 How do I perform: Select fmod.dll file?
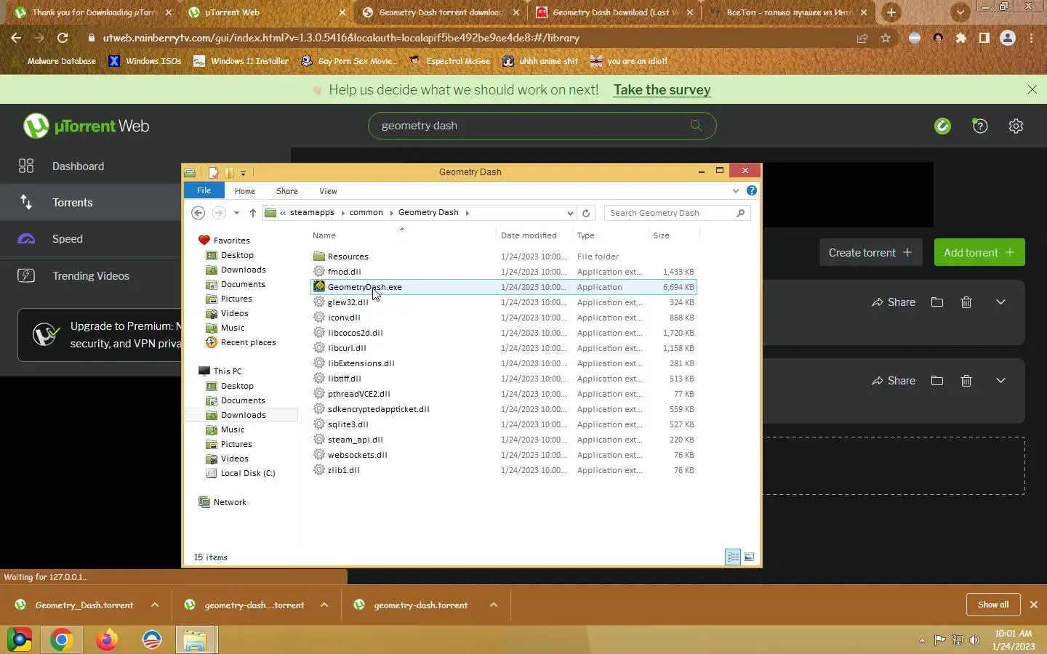click(503, 272)
